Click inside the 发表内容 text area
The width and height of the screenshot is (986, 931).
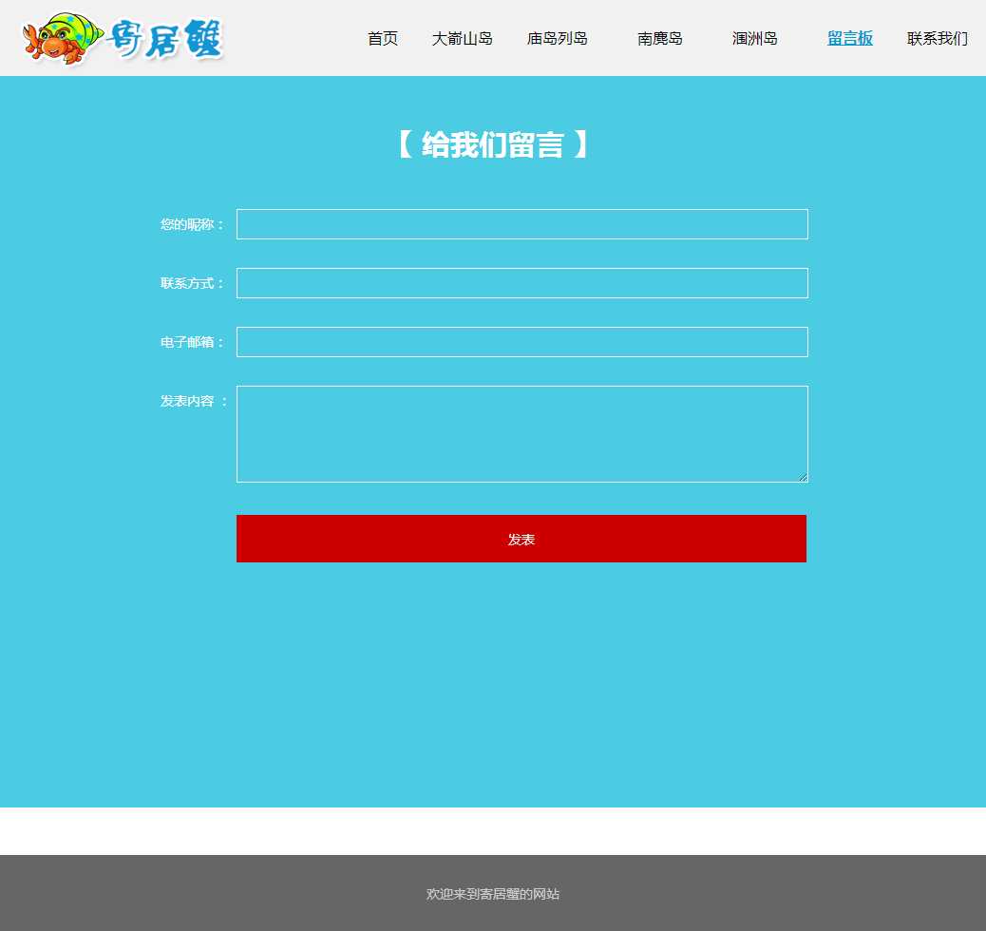tap(521, 433)
